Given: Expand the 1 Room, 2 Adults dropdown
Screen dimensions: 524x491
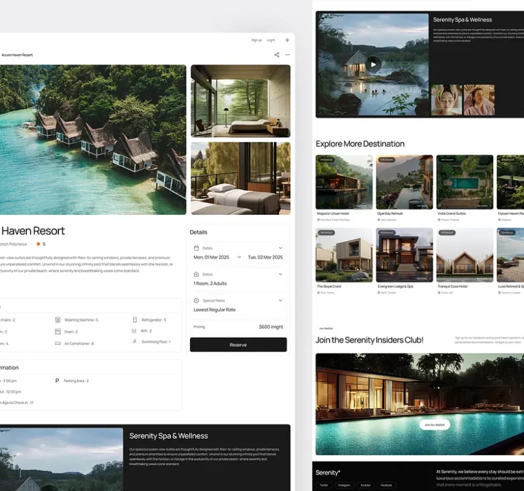Looking at the screenshot, I should point(280,274).
